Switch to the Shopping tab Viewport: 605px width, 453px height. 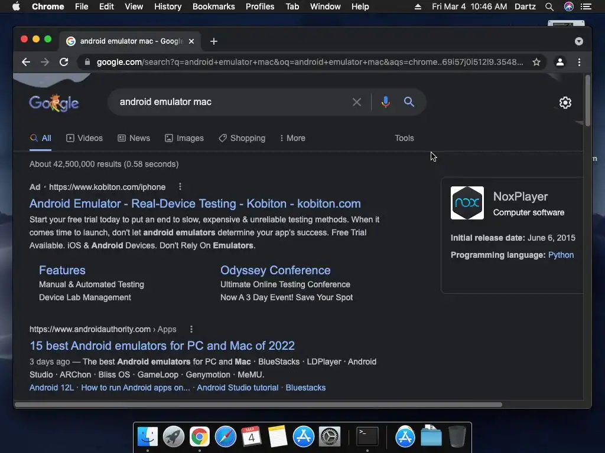coord(242,138)
